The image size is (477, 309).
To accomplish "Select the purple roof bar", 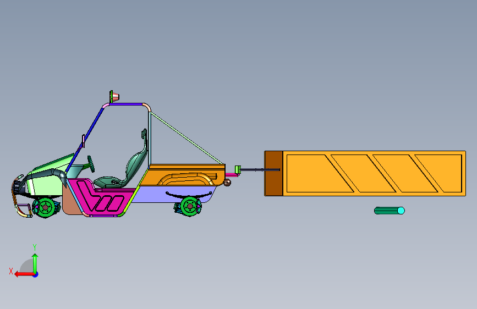I will coord(125,104).
